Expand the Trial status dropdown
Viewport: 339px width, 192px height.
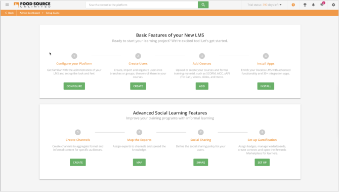pyautogui.click(x=265, y=5)
